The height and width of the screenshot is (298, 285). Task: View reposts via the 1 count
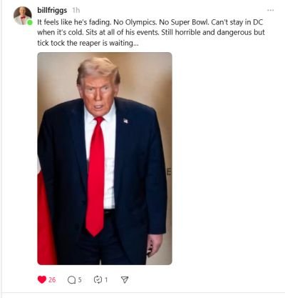coord(106,279)
